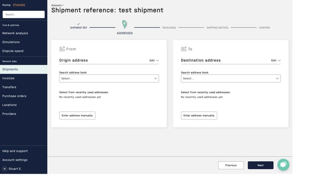Open origin Search address book select
The image size is (325, 193).
[x=109, y=79]
